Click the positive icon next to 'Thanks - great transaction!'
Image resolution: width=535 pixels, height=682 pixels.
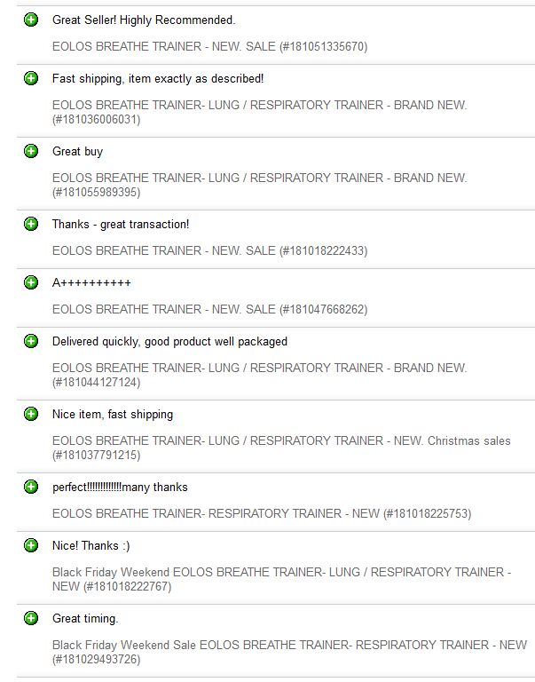[31, 224]
